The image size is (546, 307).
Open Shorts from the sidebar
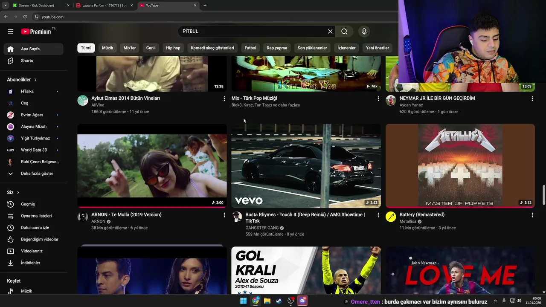33,61
